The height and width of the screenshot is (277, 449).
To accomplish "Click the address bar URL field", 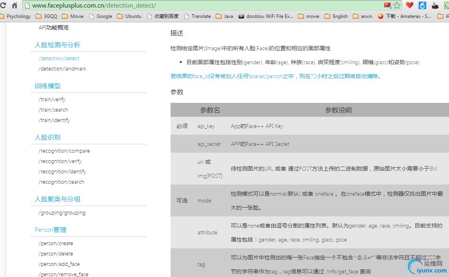I will click(x=200, y=6).
